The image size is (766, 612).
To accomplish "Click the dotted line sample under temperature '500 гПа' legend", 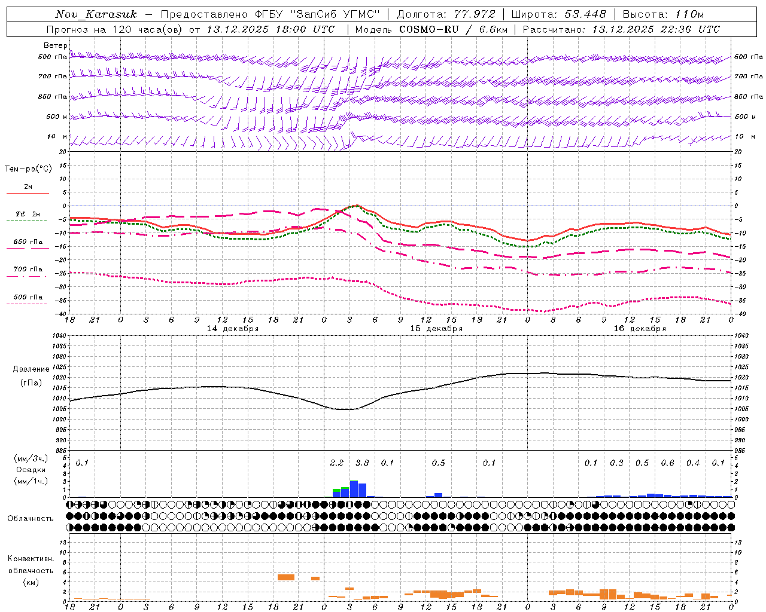I will point(28,304).
